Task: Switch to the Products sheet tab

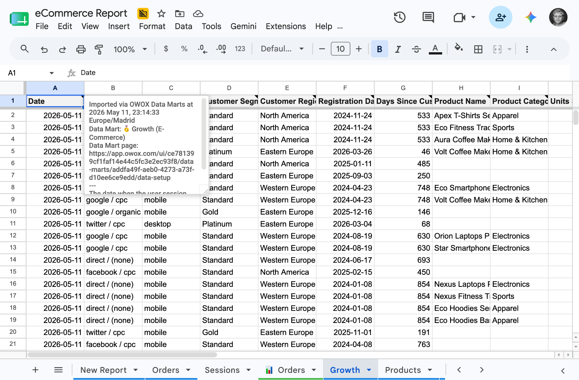Action: [x=403, y=370]
